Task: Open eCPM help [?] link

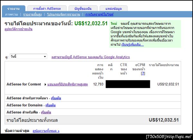Action: tap(143, 74)
